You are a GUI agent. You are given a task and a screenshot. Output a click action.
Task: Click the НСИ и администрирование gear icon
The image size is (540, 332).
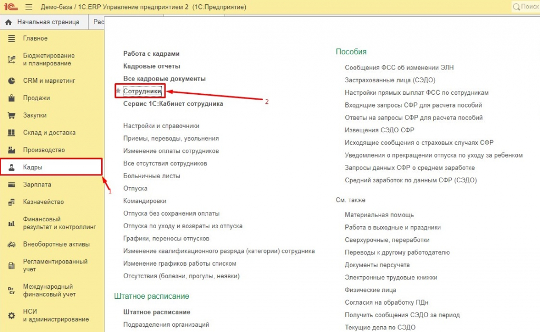click(12, 316)
